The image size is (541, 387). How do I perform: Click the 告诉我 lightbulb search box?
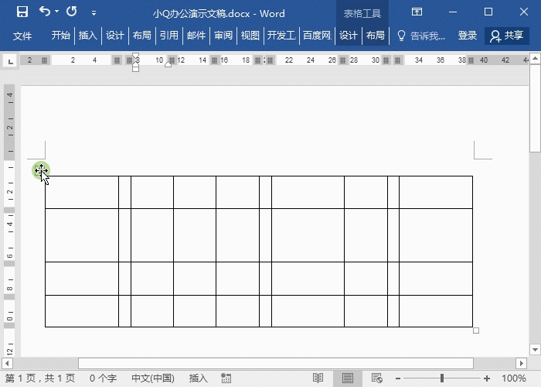[421, 36]
